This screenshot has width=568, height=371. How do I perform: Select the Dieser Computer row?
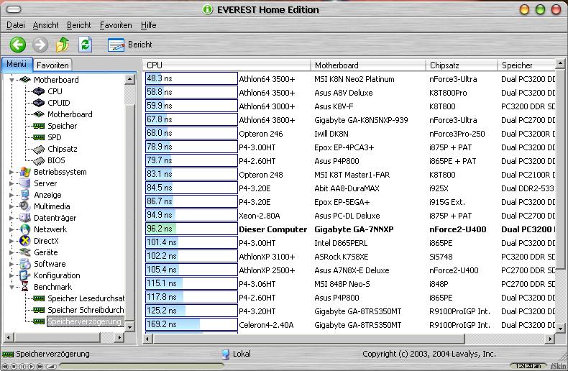[x=350, y=229]
